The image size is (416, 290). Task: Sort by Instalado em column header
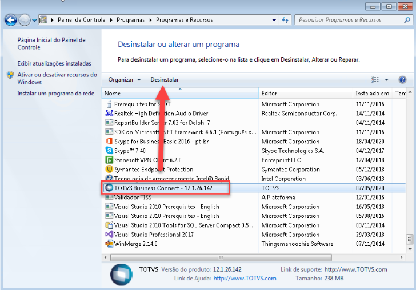pyautogui.click(x=372, y=93)
